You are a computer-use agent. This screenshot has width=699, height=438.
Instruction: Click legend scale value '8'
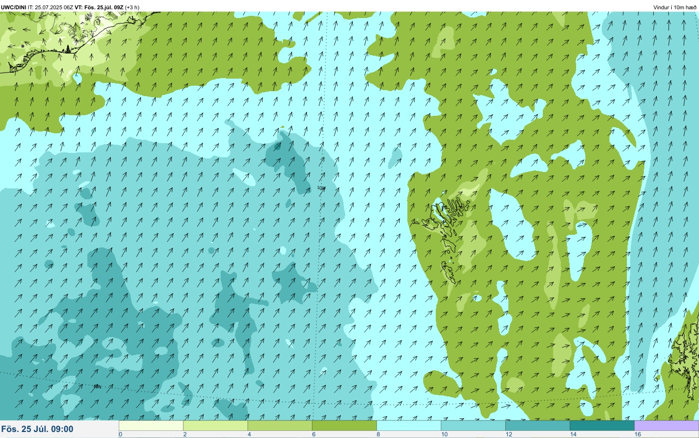coord(378,434)
